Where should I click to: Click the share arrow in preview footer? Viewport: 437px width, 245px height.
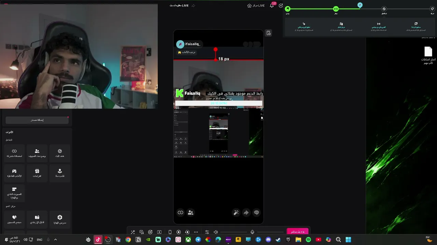246,213
